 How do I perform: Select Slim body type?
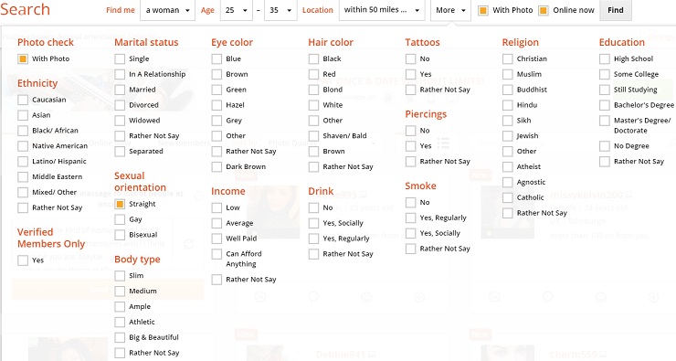[120, 276]
